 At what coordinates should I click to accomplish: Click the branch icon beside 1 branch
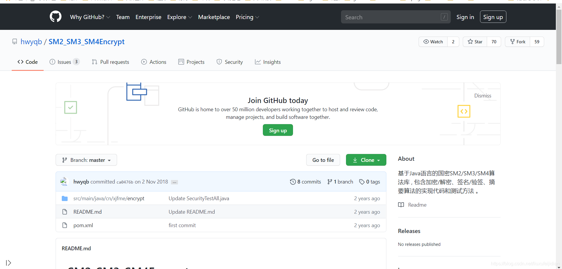pos(330,182)
